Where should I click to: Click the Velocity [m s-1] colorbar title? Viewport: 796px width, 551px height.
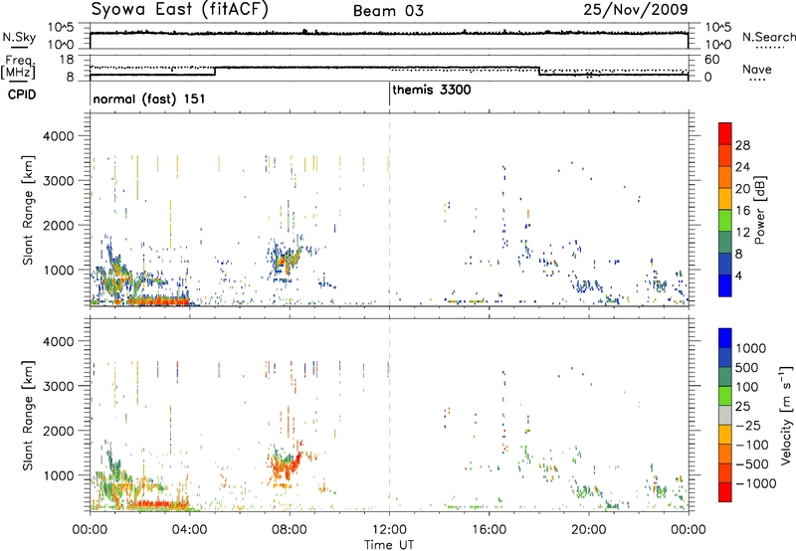(786, 415)
